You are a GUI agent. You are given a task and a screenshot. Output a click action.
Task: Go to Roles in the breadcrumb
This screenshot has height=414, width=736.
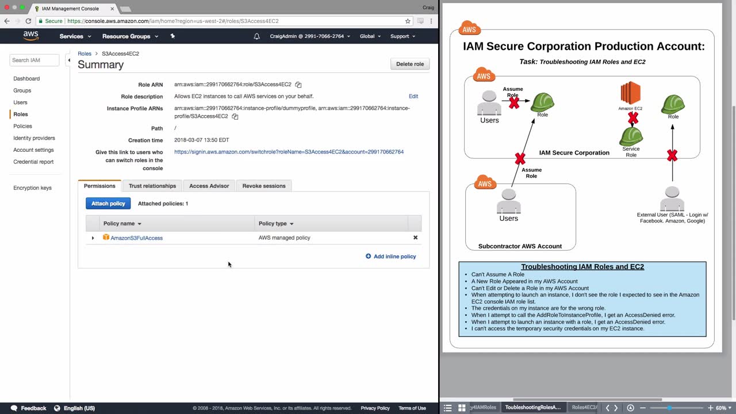coord(85,53)
